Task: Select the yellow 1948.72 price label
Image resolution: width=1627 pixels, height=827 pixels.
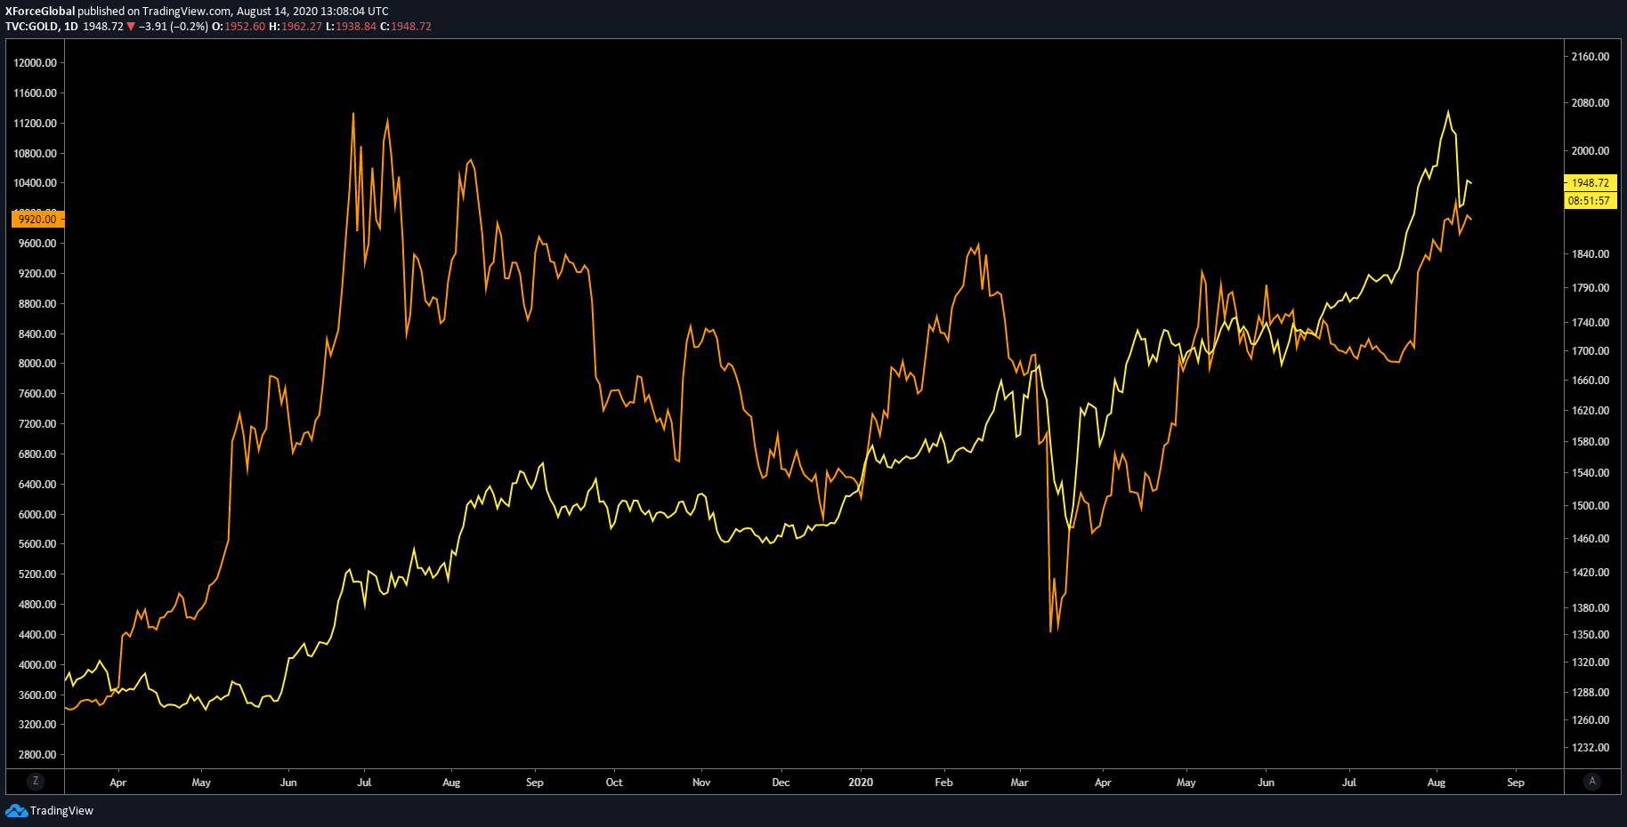Action: (x=1591, y=183)
